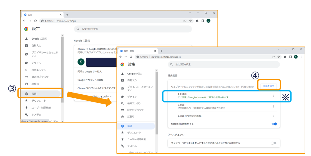Open profile avatar S in languages window

click(x=296, y=57)
